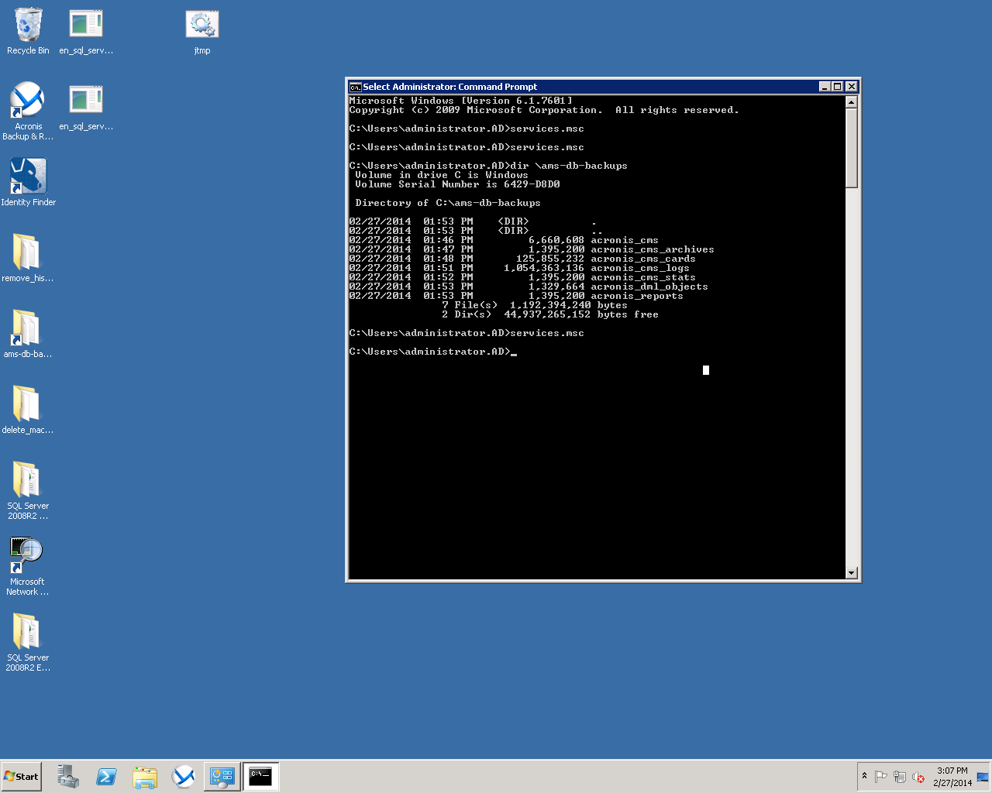Click the acronis_cms_cards file name
992x793 pixels.
click(643, 259)
